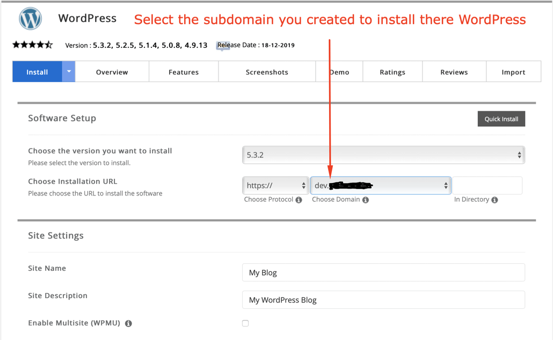Click info icon beside Choose Protocol
This screenshot has width=553, height=340.
pyautogui.click(x=299, y=200)
